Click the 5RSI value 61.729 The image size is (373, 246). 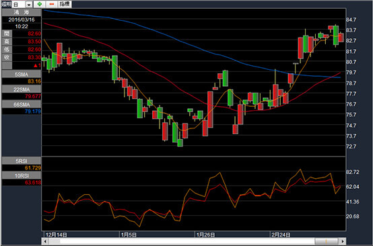(33, 168)
